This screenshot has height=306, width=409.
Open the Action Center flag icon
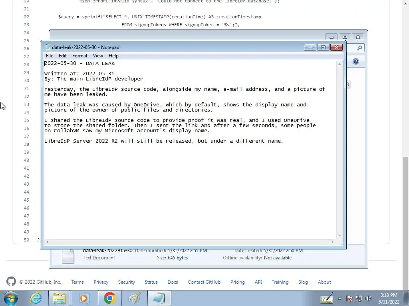coord(349,298)
